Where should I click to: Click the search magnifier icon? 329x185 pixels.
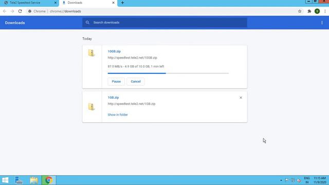[x=87, y=23]
